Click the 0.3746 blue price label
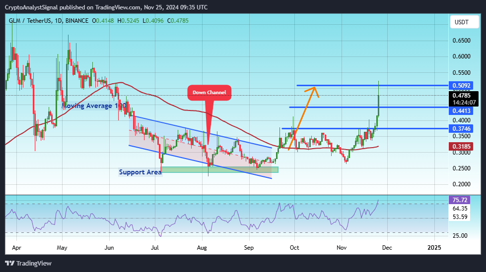 [x=461, y=129]
